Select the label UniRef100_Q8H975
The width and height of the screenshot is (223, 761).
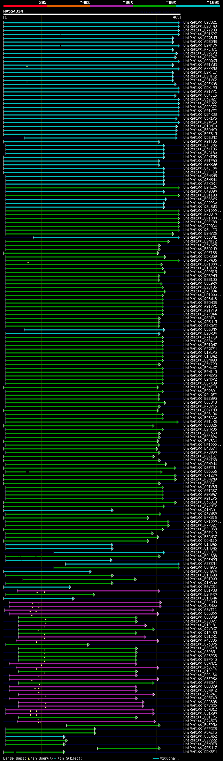pos(200,568)
